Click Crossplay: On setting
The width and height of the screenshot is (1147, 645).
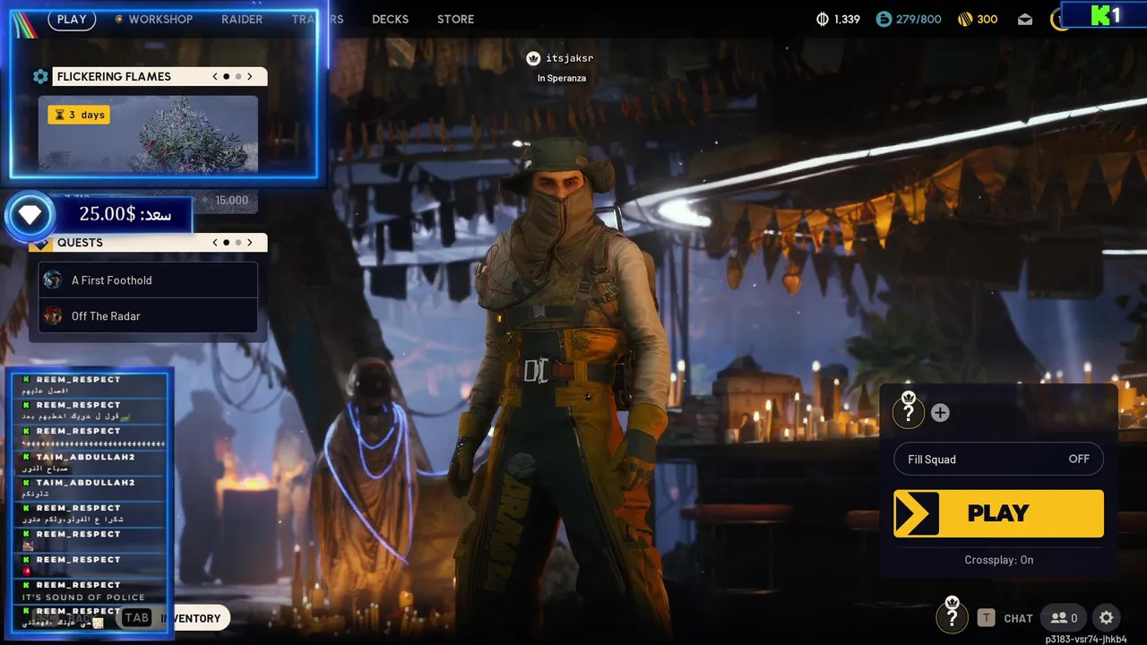998,560
